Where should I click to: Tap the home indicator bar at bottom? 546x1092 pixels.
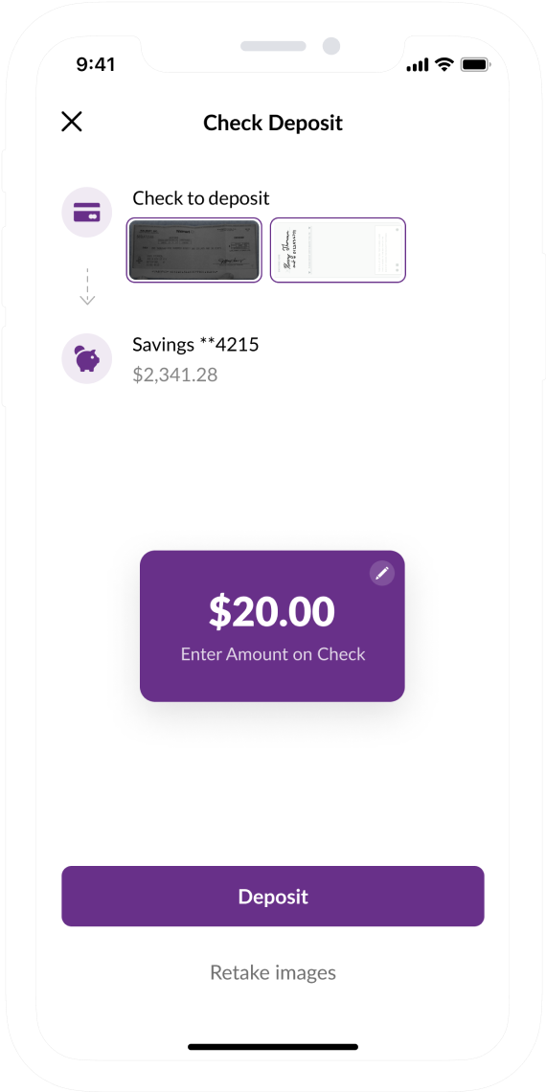click(x=273, y=1047)
